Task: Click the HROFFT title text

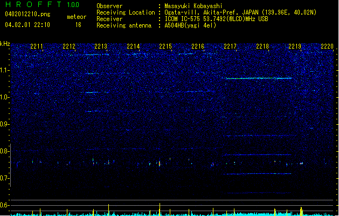Action: point(33,4)
